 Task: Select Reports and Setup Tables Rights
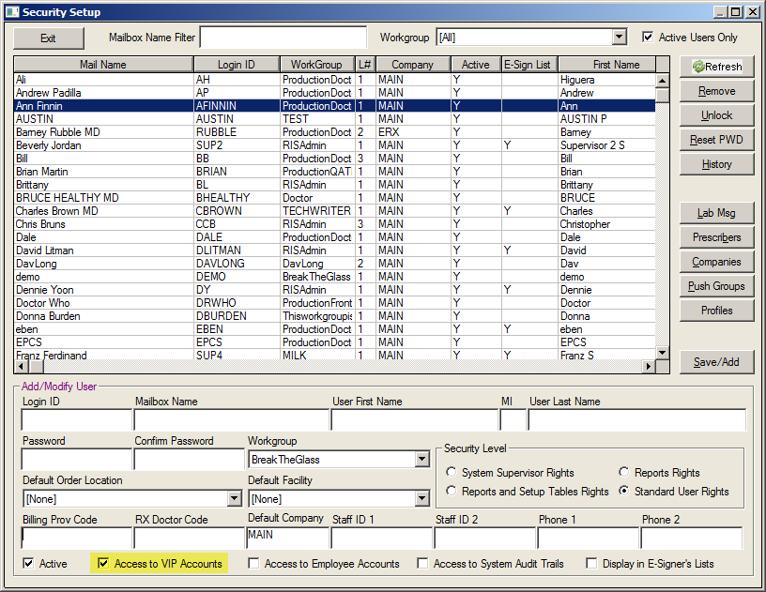[x=452, y=491]
